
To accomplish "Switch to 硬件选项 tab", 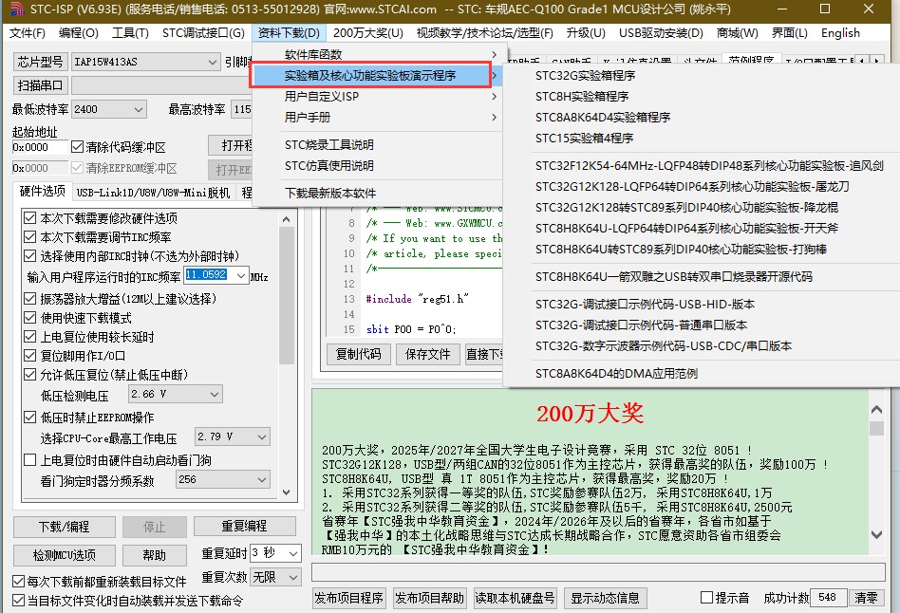I will coord(42,191).
